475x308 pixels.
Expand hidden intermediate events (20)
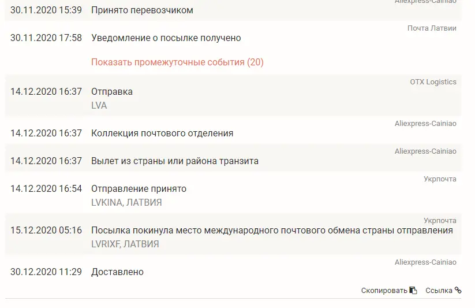[177, 62]
